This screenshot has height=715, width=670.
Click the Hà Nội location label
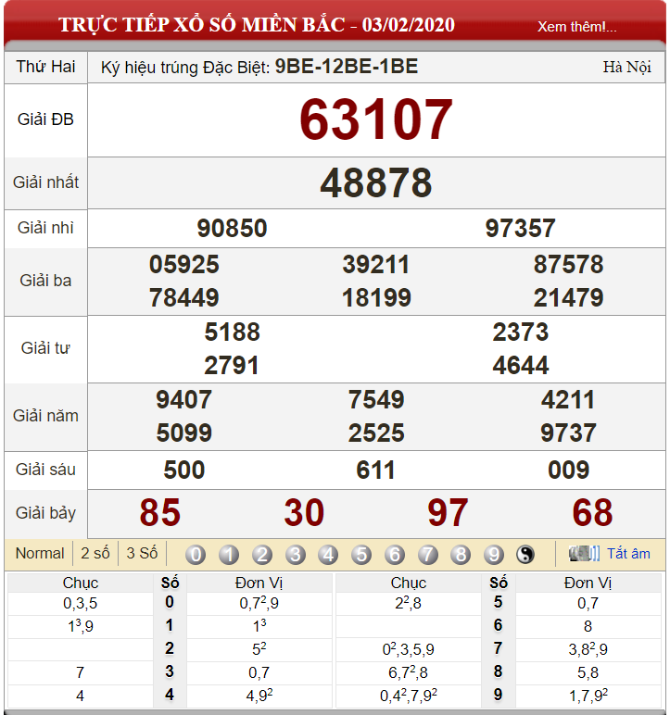pos(626,67)
